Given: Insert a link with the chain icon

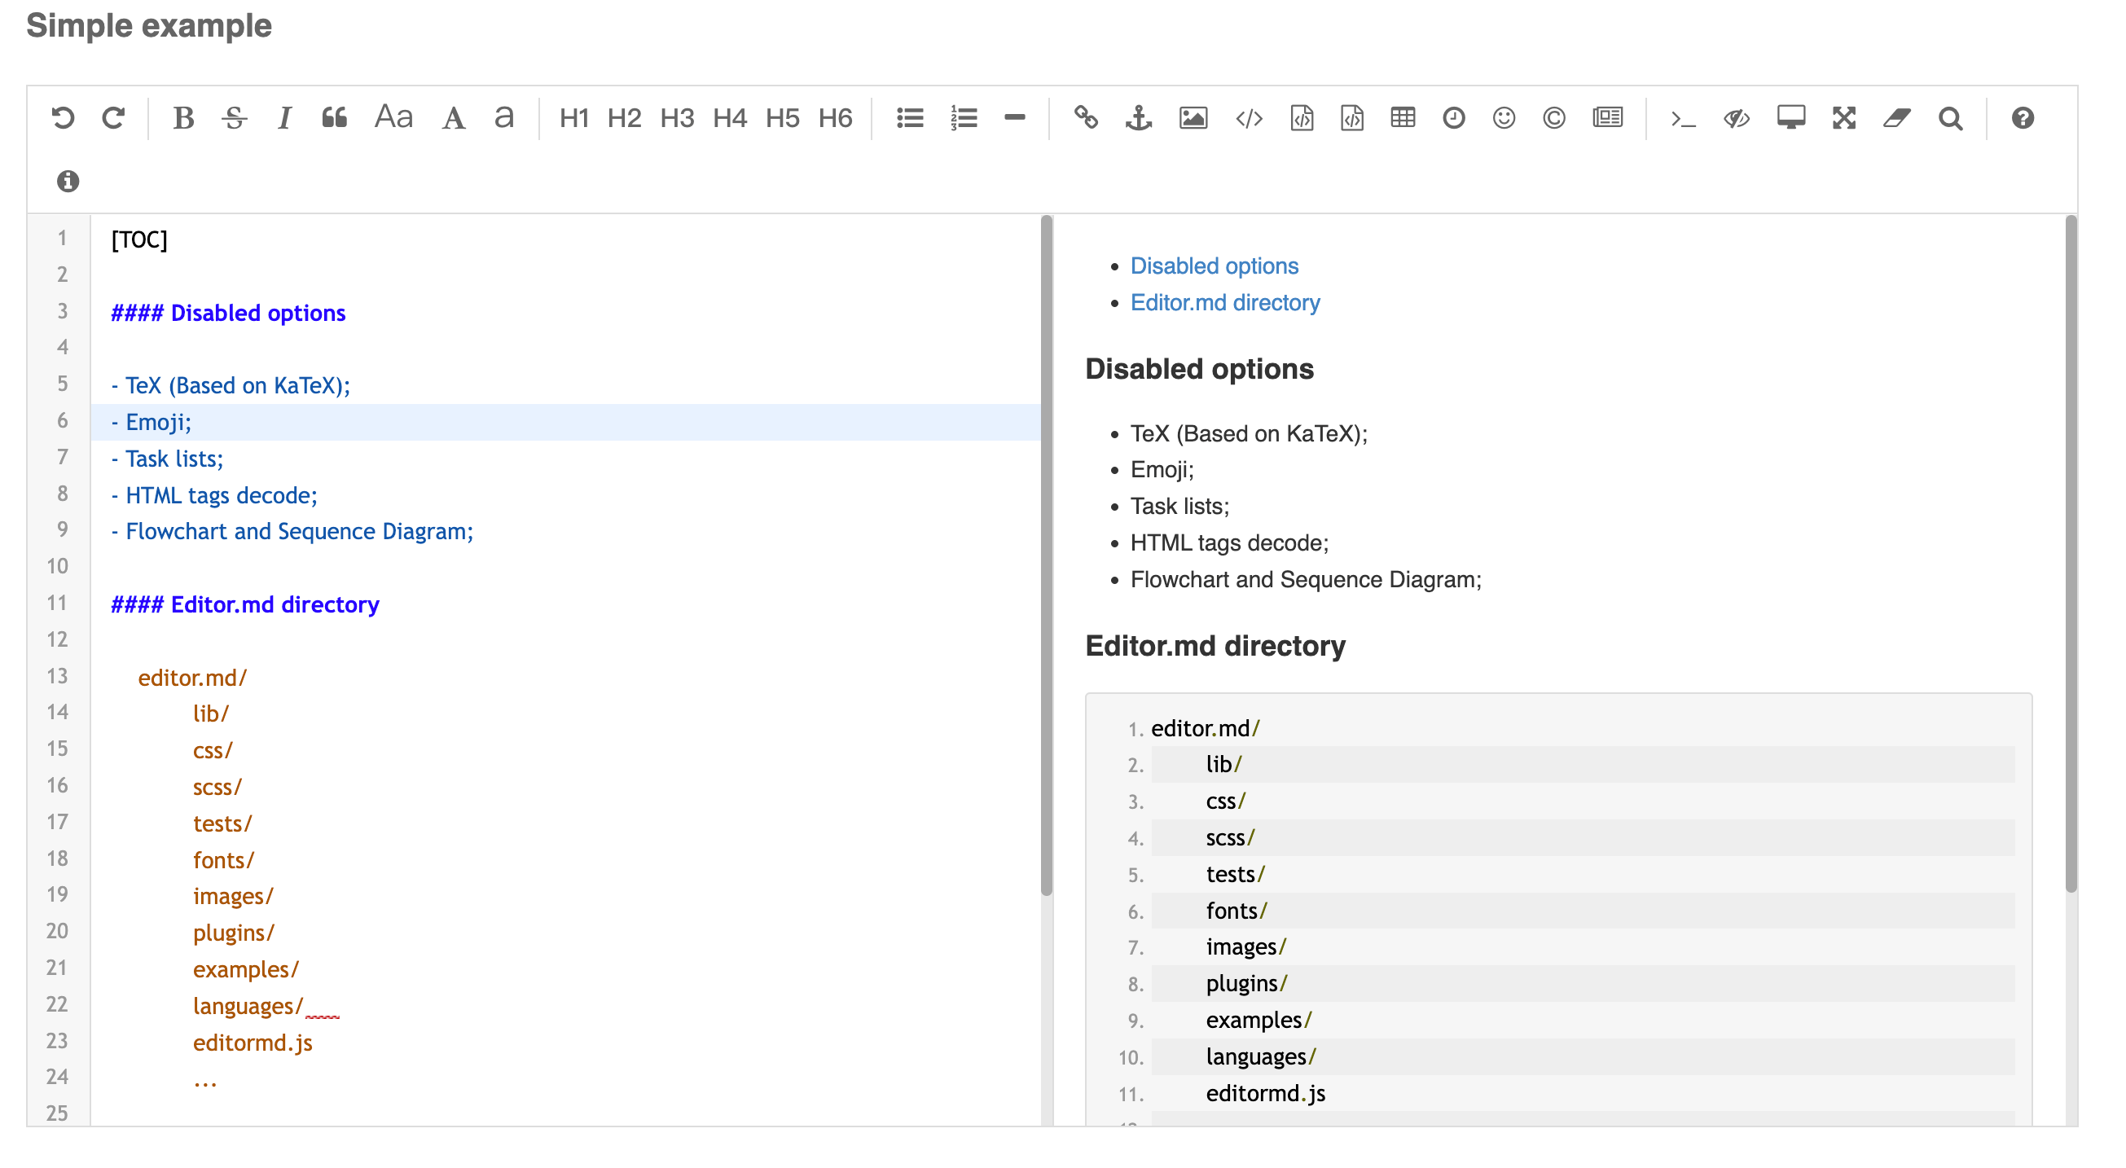Looking at the screenshot, I should [x=1085, y=118].
